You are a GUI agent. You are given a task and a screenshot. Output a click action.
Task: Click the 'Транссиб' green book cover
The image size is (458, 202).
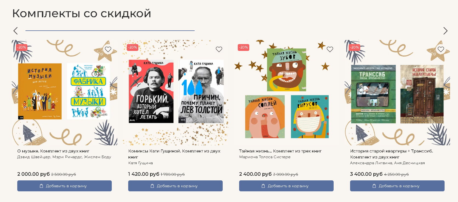(x=373, y=94)
